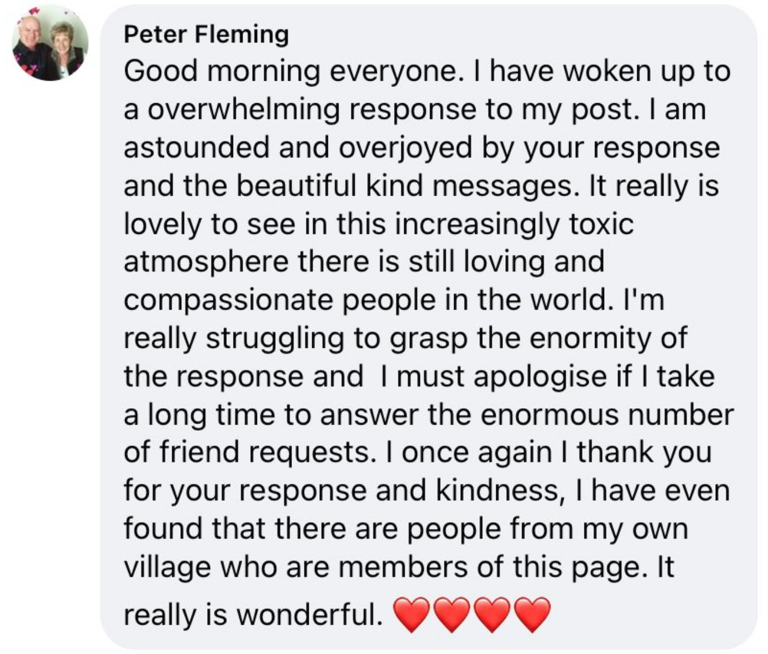768x654 pixels.
Task: Click the word "apologise" in the comment
Action: coord(540,376)
